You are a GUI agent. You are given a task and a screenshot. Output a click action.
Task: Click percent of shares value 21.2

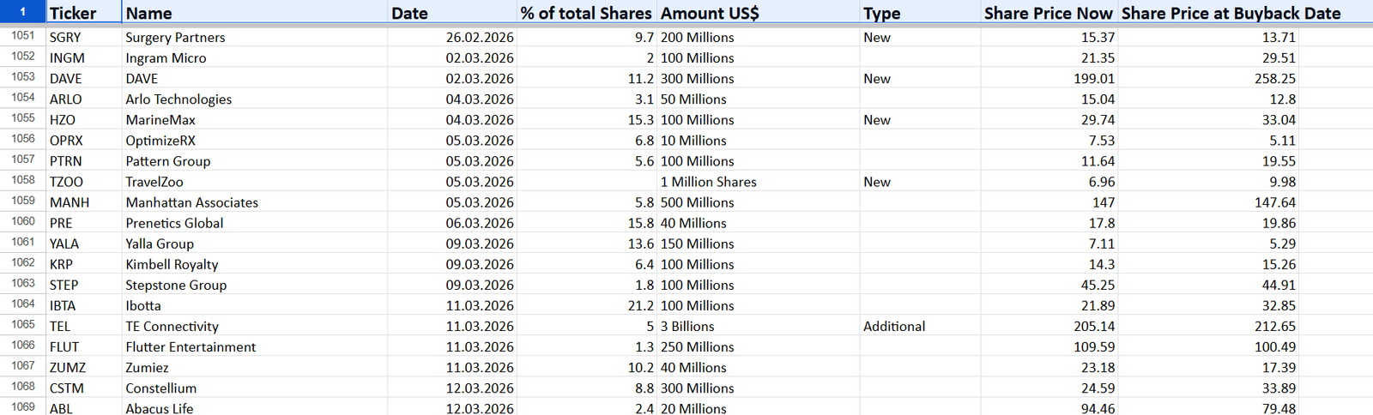point(587,305)
